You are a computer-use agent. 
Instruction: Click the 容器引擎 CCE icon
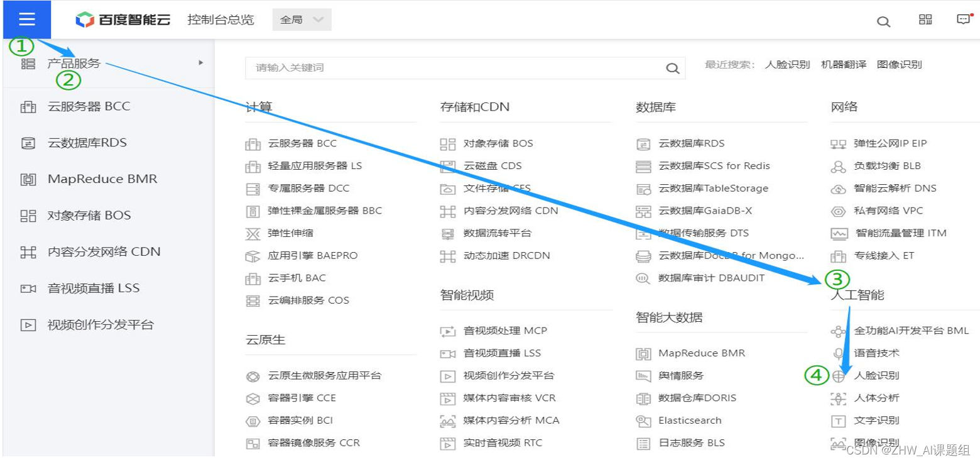(253, 399)
